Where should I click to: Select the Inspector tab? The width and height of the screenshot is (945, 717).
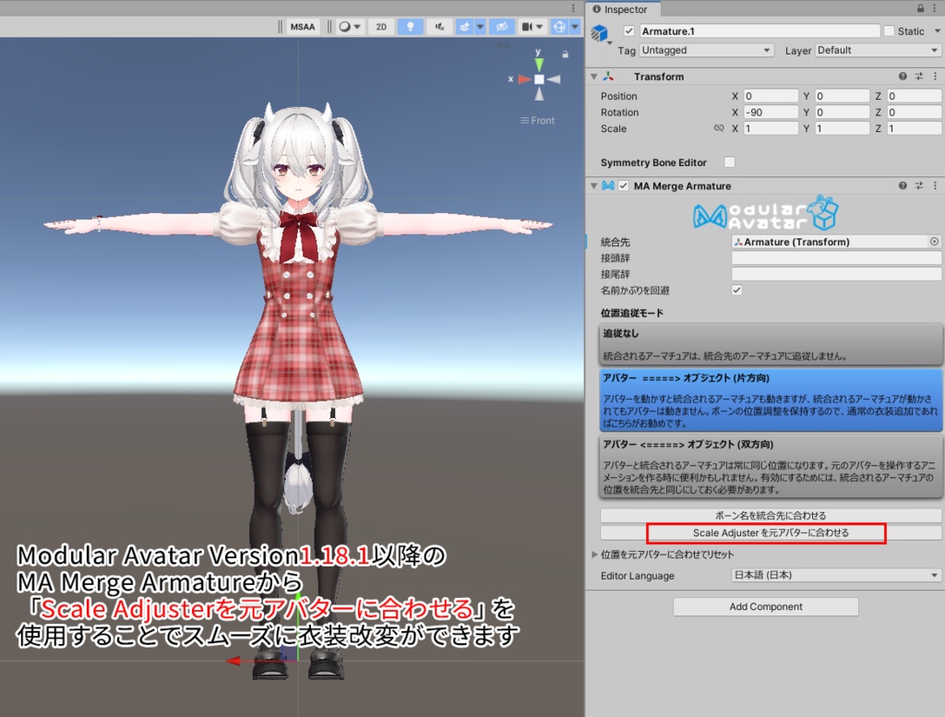[623, 9]
